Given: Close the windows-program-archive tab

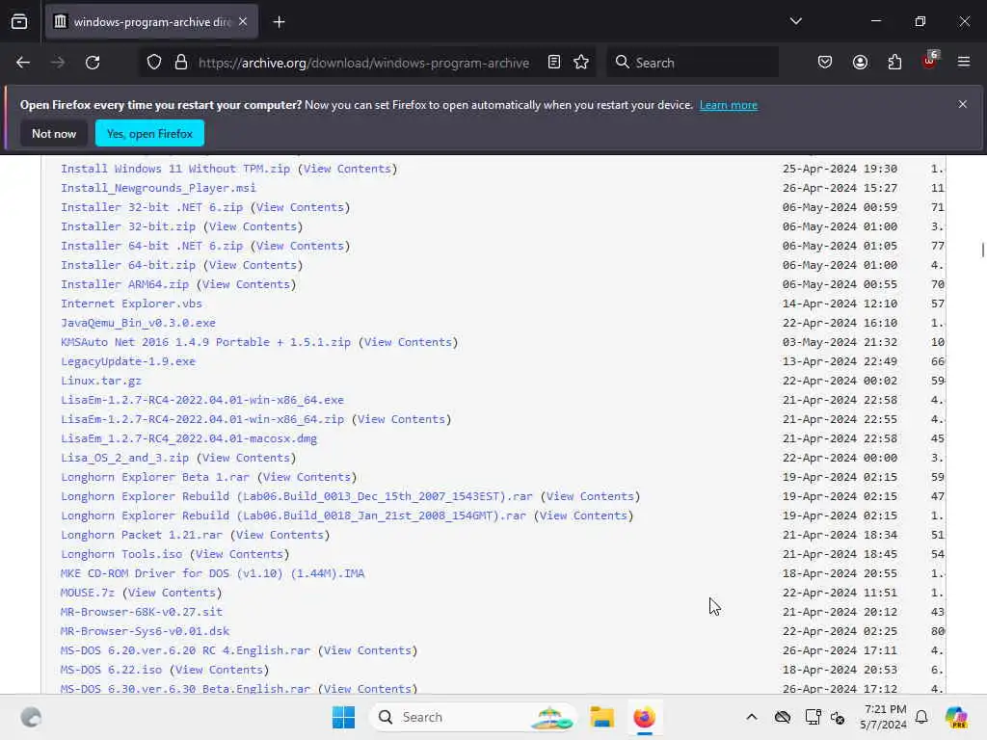Looking at the screenshot, I should 243,22.
